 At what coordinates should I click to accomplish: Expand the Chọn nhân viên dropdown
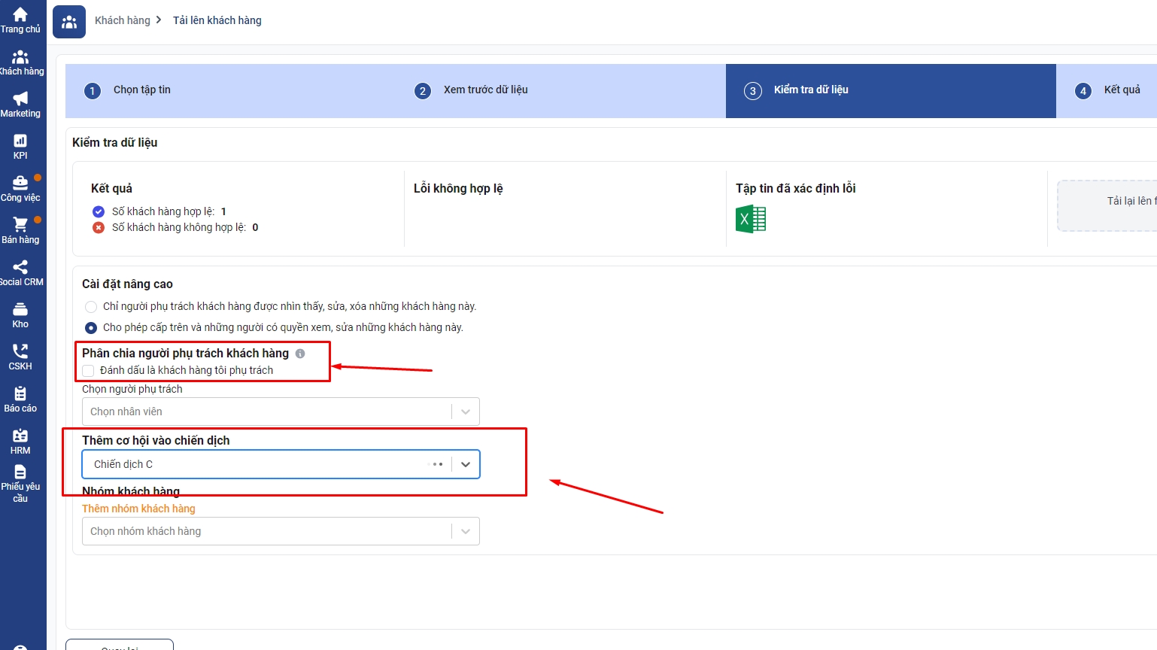tap(465, 412)
